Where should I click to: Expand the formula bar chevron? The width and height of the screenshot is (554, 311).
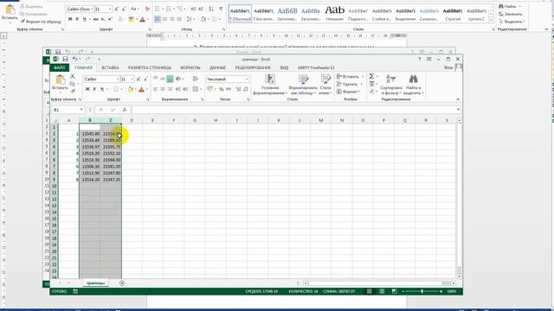[x=458, y=110]
